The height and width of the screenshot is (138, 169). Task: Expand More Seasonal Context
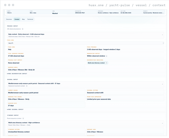coord(15,110)
